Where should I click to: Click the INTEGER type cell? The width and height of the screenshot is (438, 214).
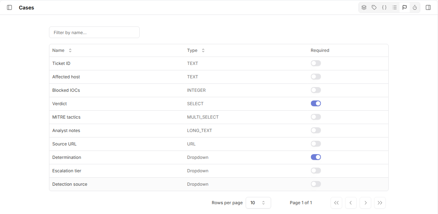[196, 90]
